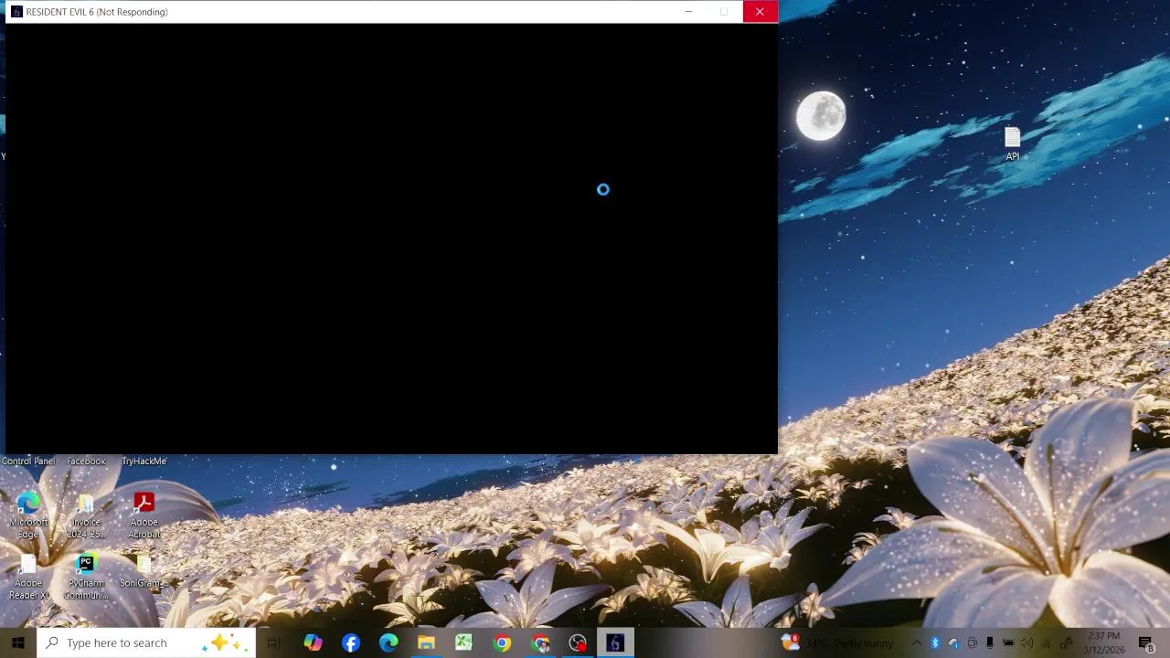Viewport: 1170px width, 658px height.
Task: Click the 'Type here to search' box
Action: [146, 642]
